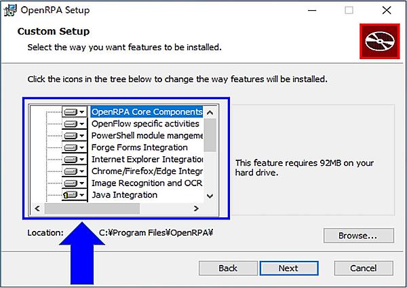This screenshot has width=407, height=288.
Task: Click Chrome/Firefox/Edge Integration drive icon
Action: click(75, 171)
